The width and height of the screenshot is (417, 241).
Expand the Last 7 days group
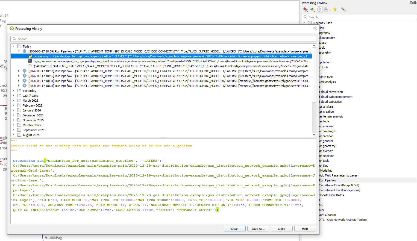(13, 96)
